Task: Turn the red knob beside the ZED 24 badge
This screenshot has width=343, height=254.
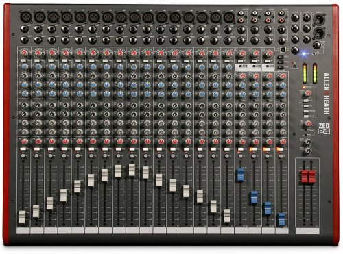Action: 309,124
